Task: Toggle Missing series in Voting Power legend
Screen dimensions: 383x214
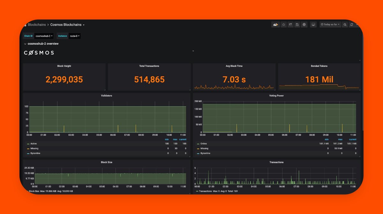Action: coord(204,149)
